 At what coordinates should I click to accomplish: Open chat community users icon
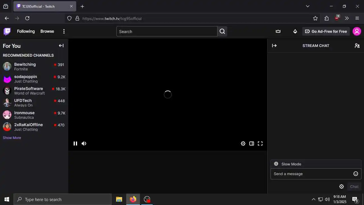click(357, 46)
